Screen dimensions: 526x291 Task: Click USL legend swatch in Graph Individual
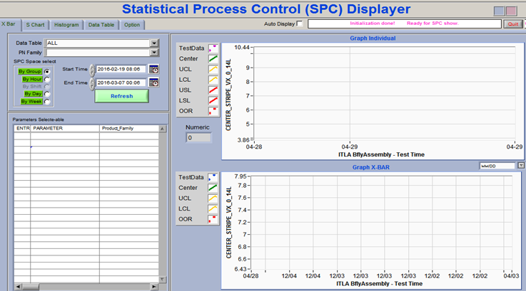coord(213,90)
